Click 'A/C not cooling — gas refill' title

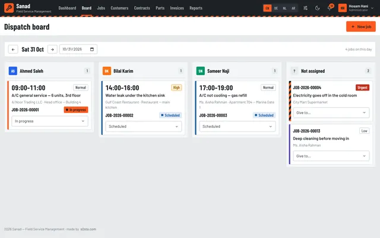(x=223, y=95)
